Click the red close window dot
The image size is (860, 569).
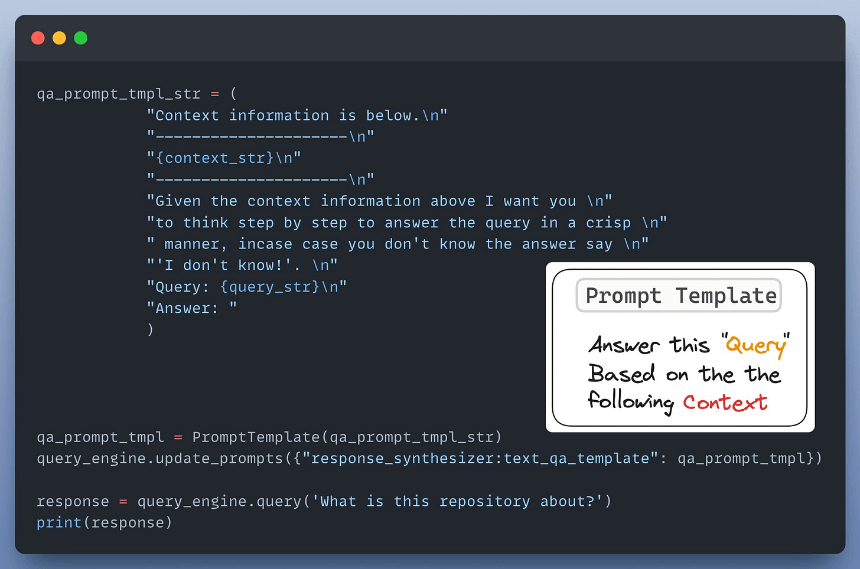(38, 38)
